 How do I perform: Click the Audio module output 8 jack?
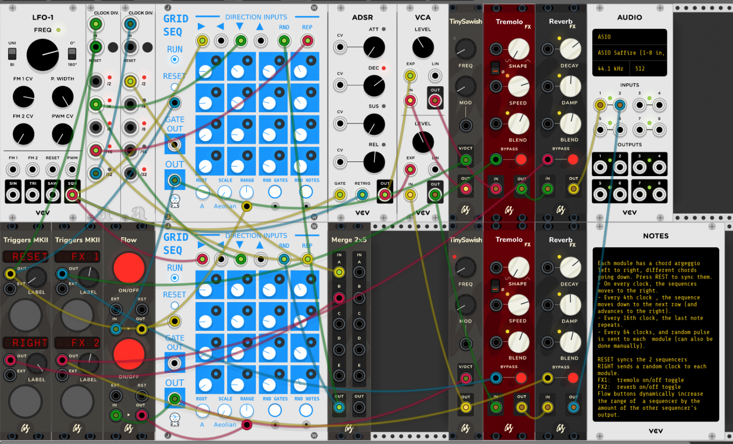(x=659, y=194)
